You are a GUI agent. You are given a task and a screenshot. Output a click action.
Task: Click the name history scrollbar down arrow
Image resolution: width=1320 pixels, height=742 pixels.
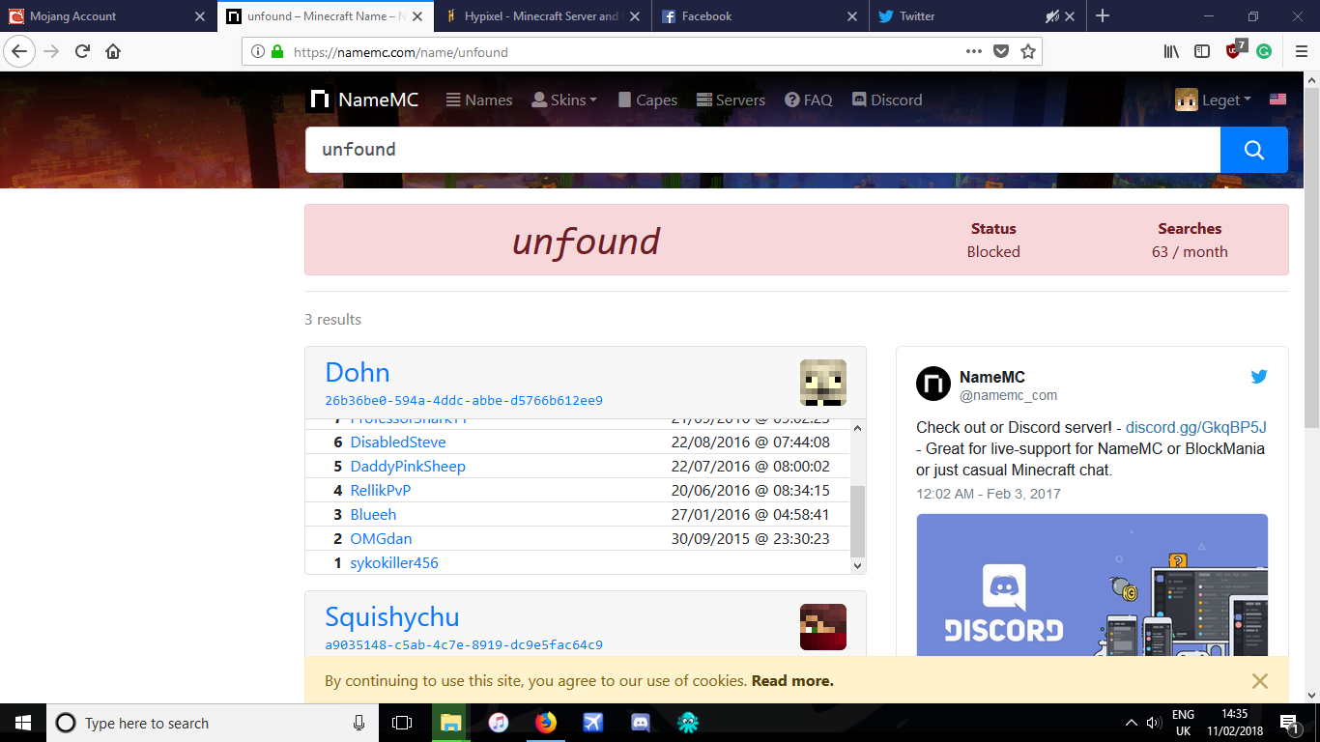(857, 565)
